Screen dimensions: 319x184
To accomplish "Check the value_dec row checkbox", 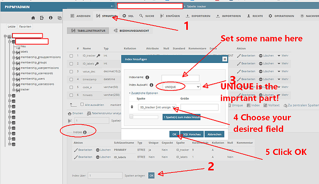I will [x=71, y=72].
